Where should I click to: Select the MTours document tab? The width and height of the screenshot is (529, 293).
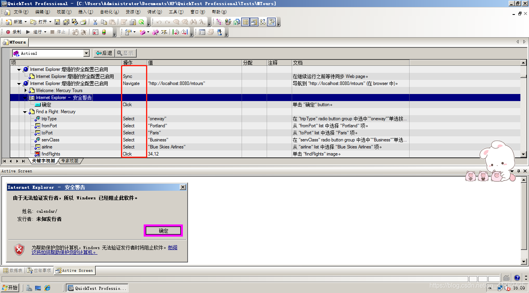[x=15, y=42]
